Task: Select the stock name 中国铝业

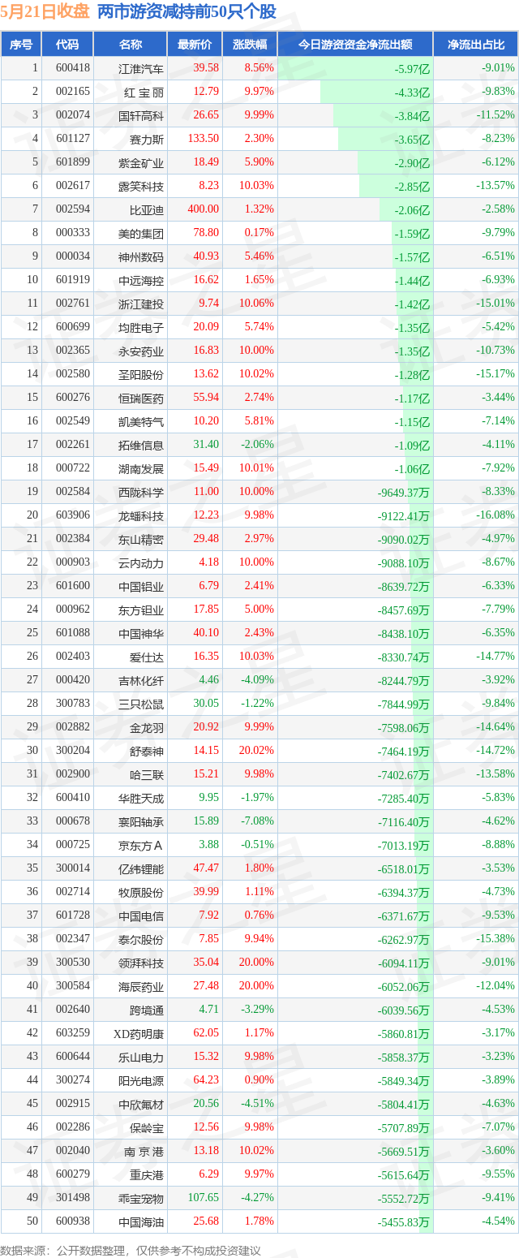Action: (x=141, y=586)
